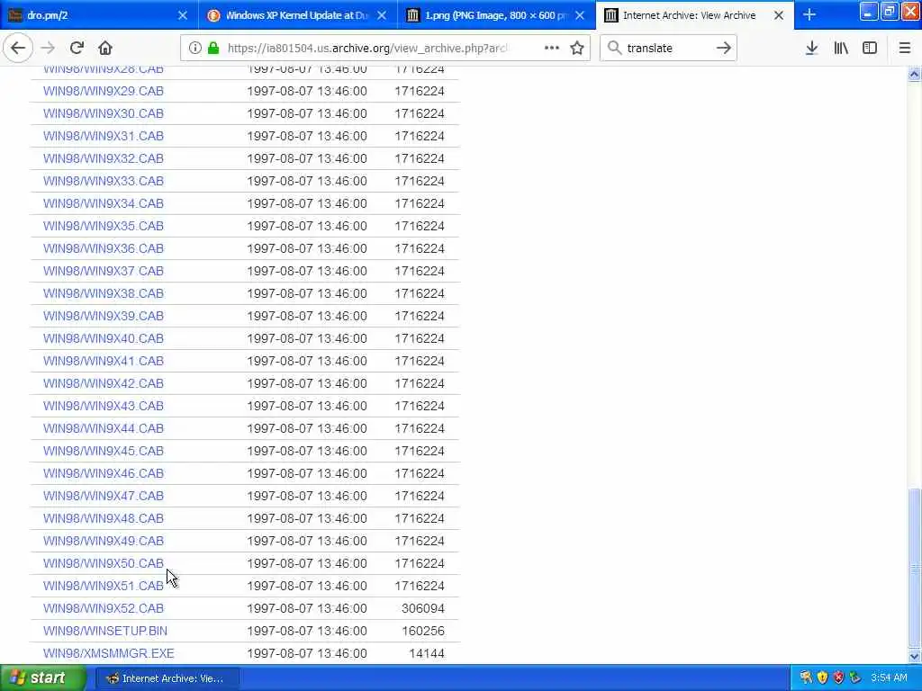The image size is (922, 691).
Task: Show site information via info icon
Action: click(x=194, y=48)
